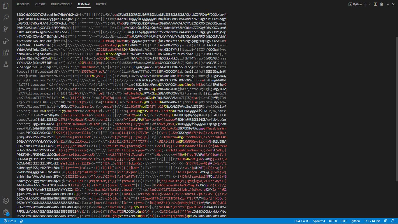Toggle the panel size with the chevron

(x=388, y=4)
